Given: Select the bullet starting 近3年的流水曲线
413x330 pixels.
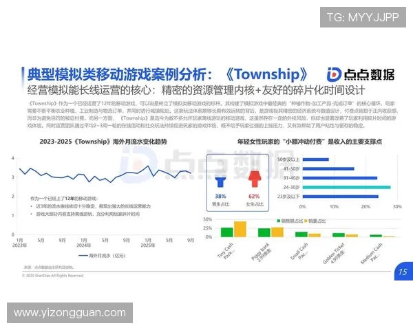Looking at the screenshot, I should [93, 206].
